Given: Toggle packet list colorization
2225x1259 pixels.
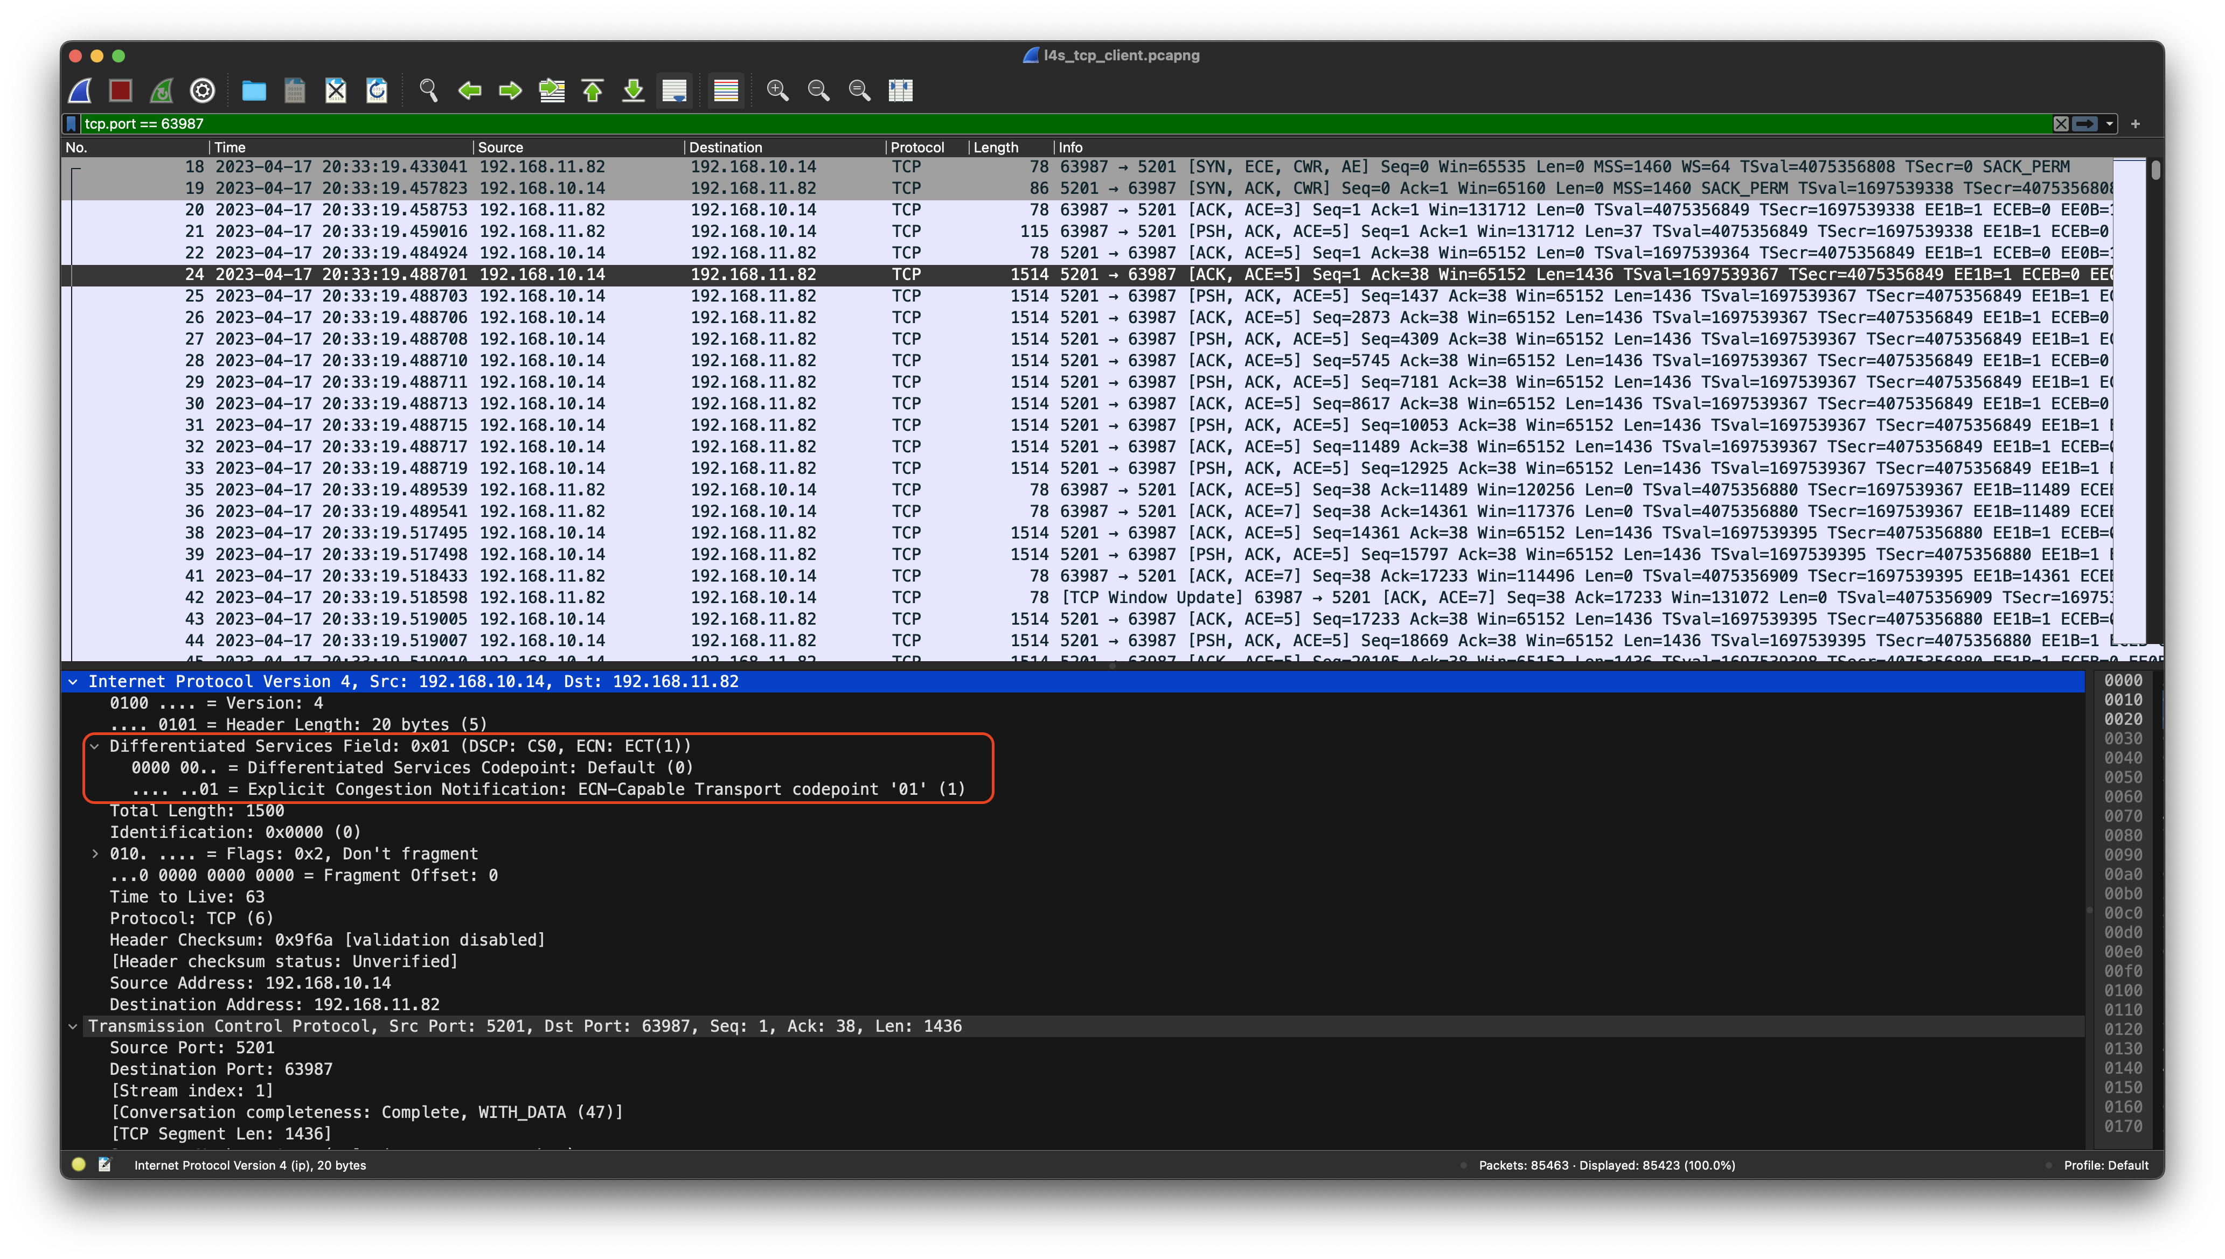Looking at the screenshot, I should tap(725, 90).
